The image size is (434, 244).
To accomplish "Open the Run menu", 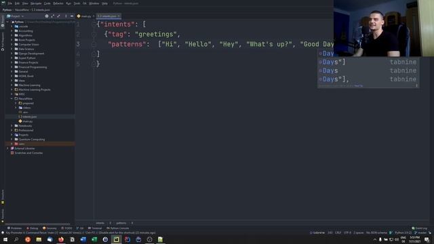I will pyautogui.click(x=68, y=3).
